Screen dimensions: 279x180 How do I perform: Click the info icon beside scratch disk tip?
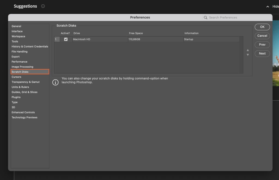tap(55, 82)
